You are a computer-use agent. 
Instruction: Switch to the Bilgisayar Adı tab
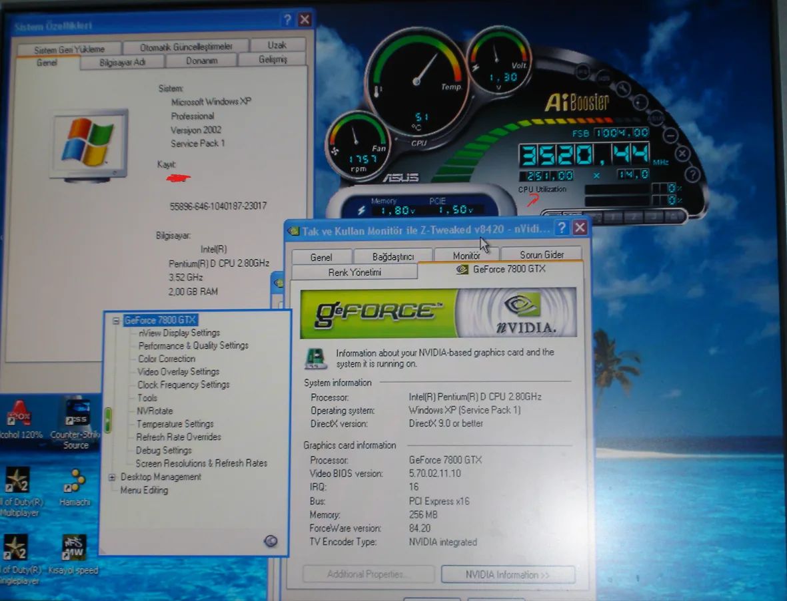tap(122, 62)
